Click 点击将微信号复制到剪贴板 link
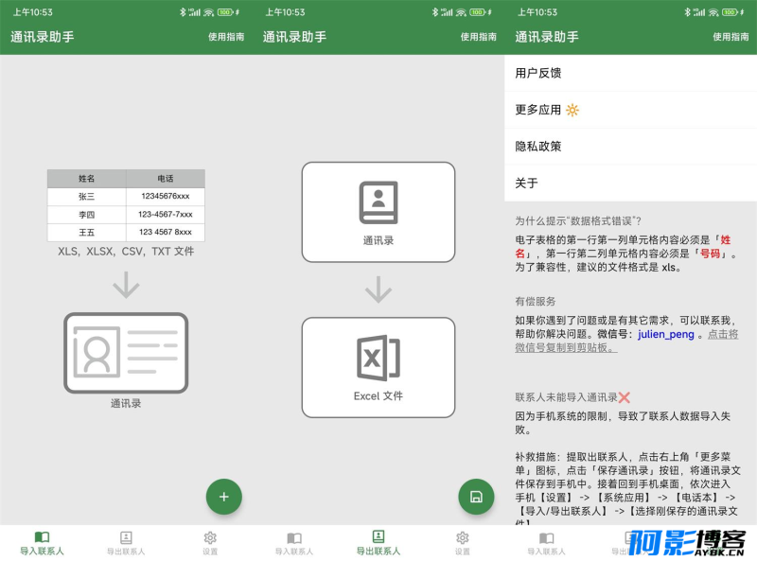This screenshot has width=757, height=561. [626, 341]
